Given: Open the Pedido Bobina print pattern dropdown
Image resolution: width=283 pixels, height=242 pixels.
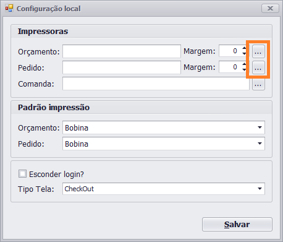Looking at the screenshot, I should (x=260, y=144).
